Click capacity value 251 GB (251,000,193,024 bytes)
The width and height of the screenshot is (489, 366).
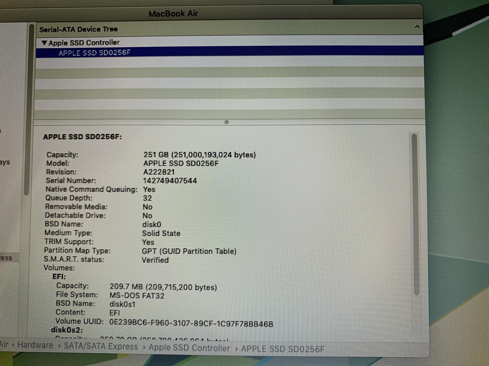(199, 155)
